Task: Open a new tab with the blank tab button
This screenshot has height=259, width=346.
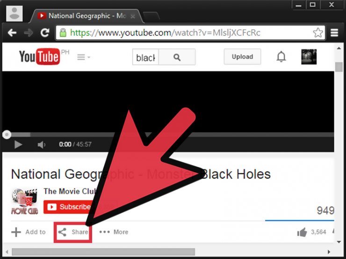Action: (151, 16)
